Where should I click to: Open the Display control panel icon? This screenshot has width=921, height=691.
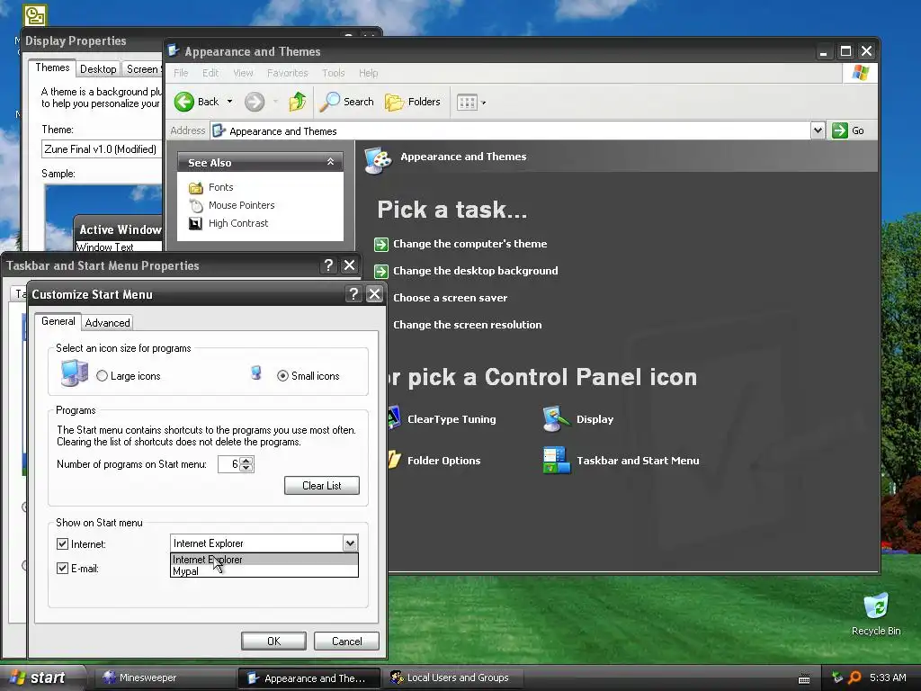[556, 419]
